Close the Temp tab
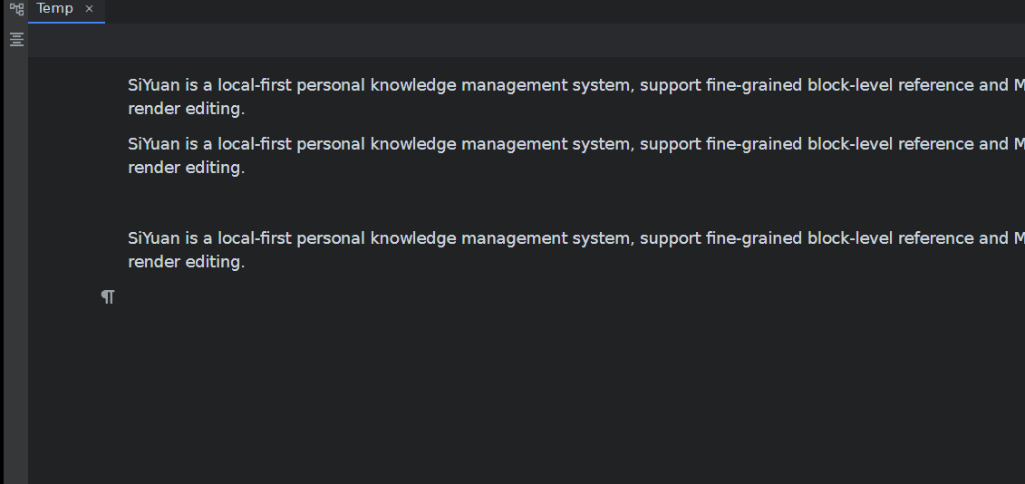1025x484 pixels. (89, 9)
